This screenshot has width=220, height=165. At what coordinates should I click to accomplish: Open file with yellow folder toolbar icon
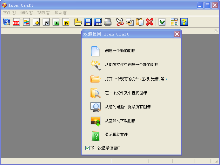click(78, 22)
